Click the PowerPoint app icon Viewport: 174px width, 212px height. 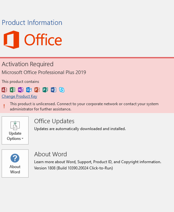click(37, 90)
